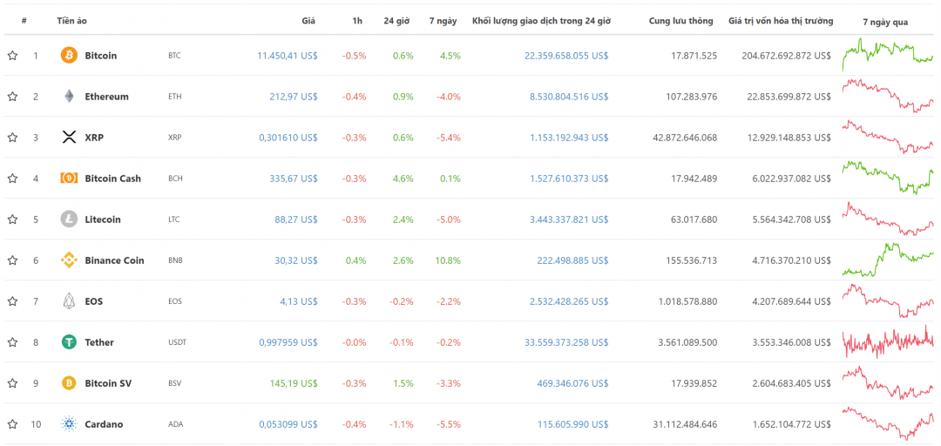Click the 7 ngày qua column header
This screenshot has width=941, height=446.
point(885,22)
